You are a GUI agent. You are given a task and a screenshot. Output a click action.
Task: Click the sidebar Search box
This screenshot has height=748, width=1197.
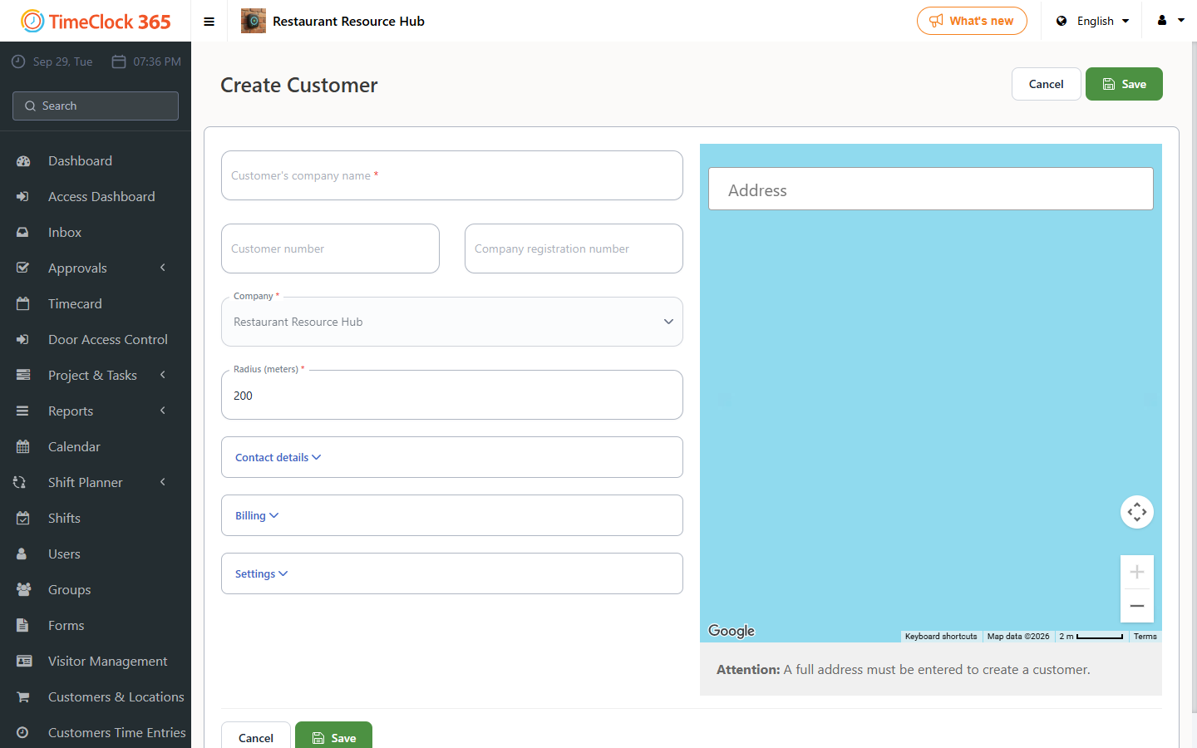tap(96, 106)
